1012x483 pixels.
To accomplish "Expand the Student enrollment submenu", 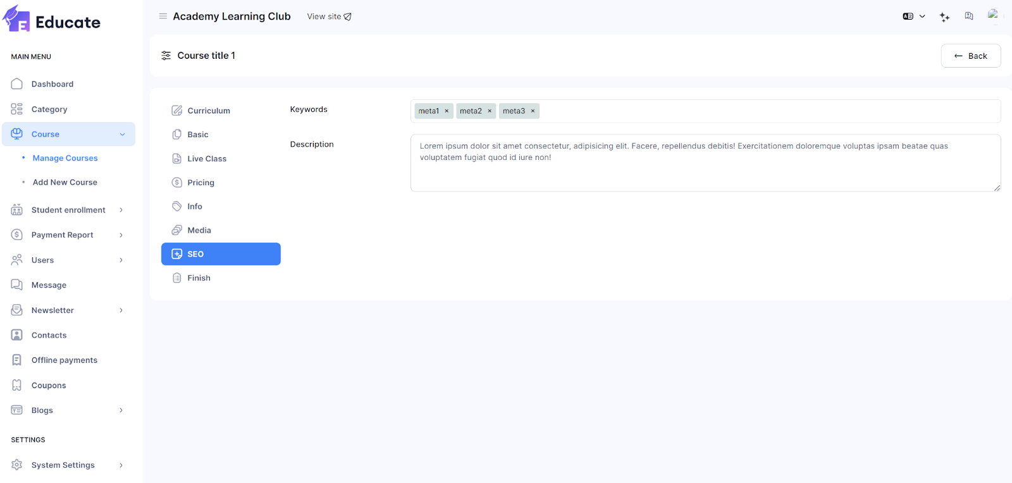I will pos(121,210).
